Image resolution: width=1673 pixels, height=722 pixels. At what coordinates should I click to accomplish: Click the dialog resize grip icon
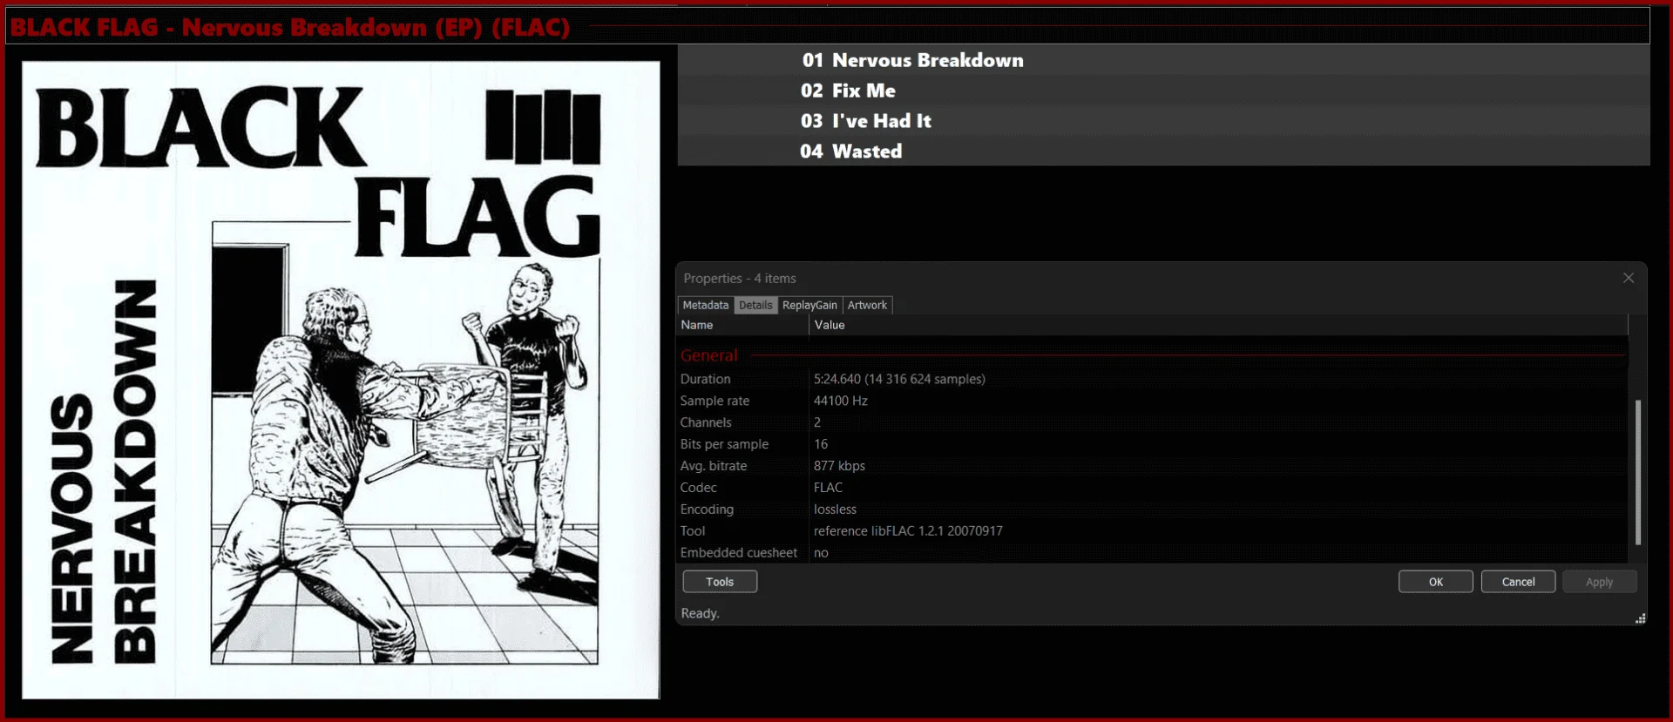[1640, 618]
